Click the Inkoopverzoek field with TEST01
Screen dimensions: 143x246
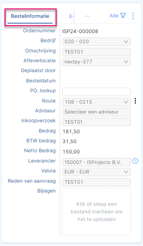click(x=96, y=122)
